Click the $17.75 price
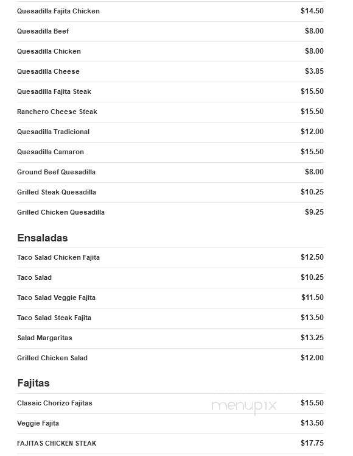Viewport: 353px width, 456px height. tap(312, 443)
